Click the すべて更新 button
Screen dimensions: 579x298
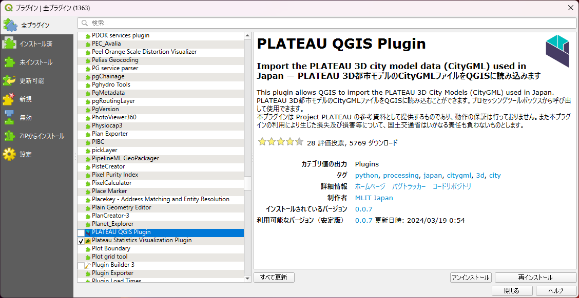(274, 278)
